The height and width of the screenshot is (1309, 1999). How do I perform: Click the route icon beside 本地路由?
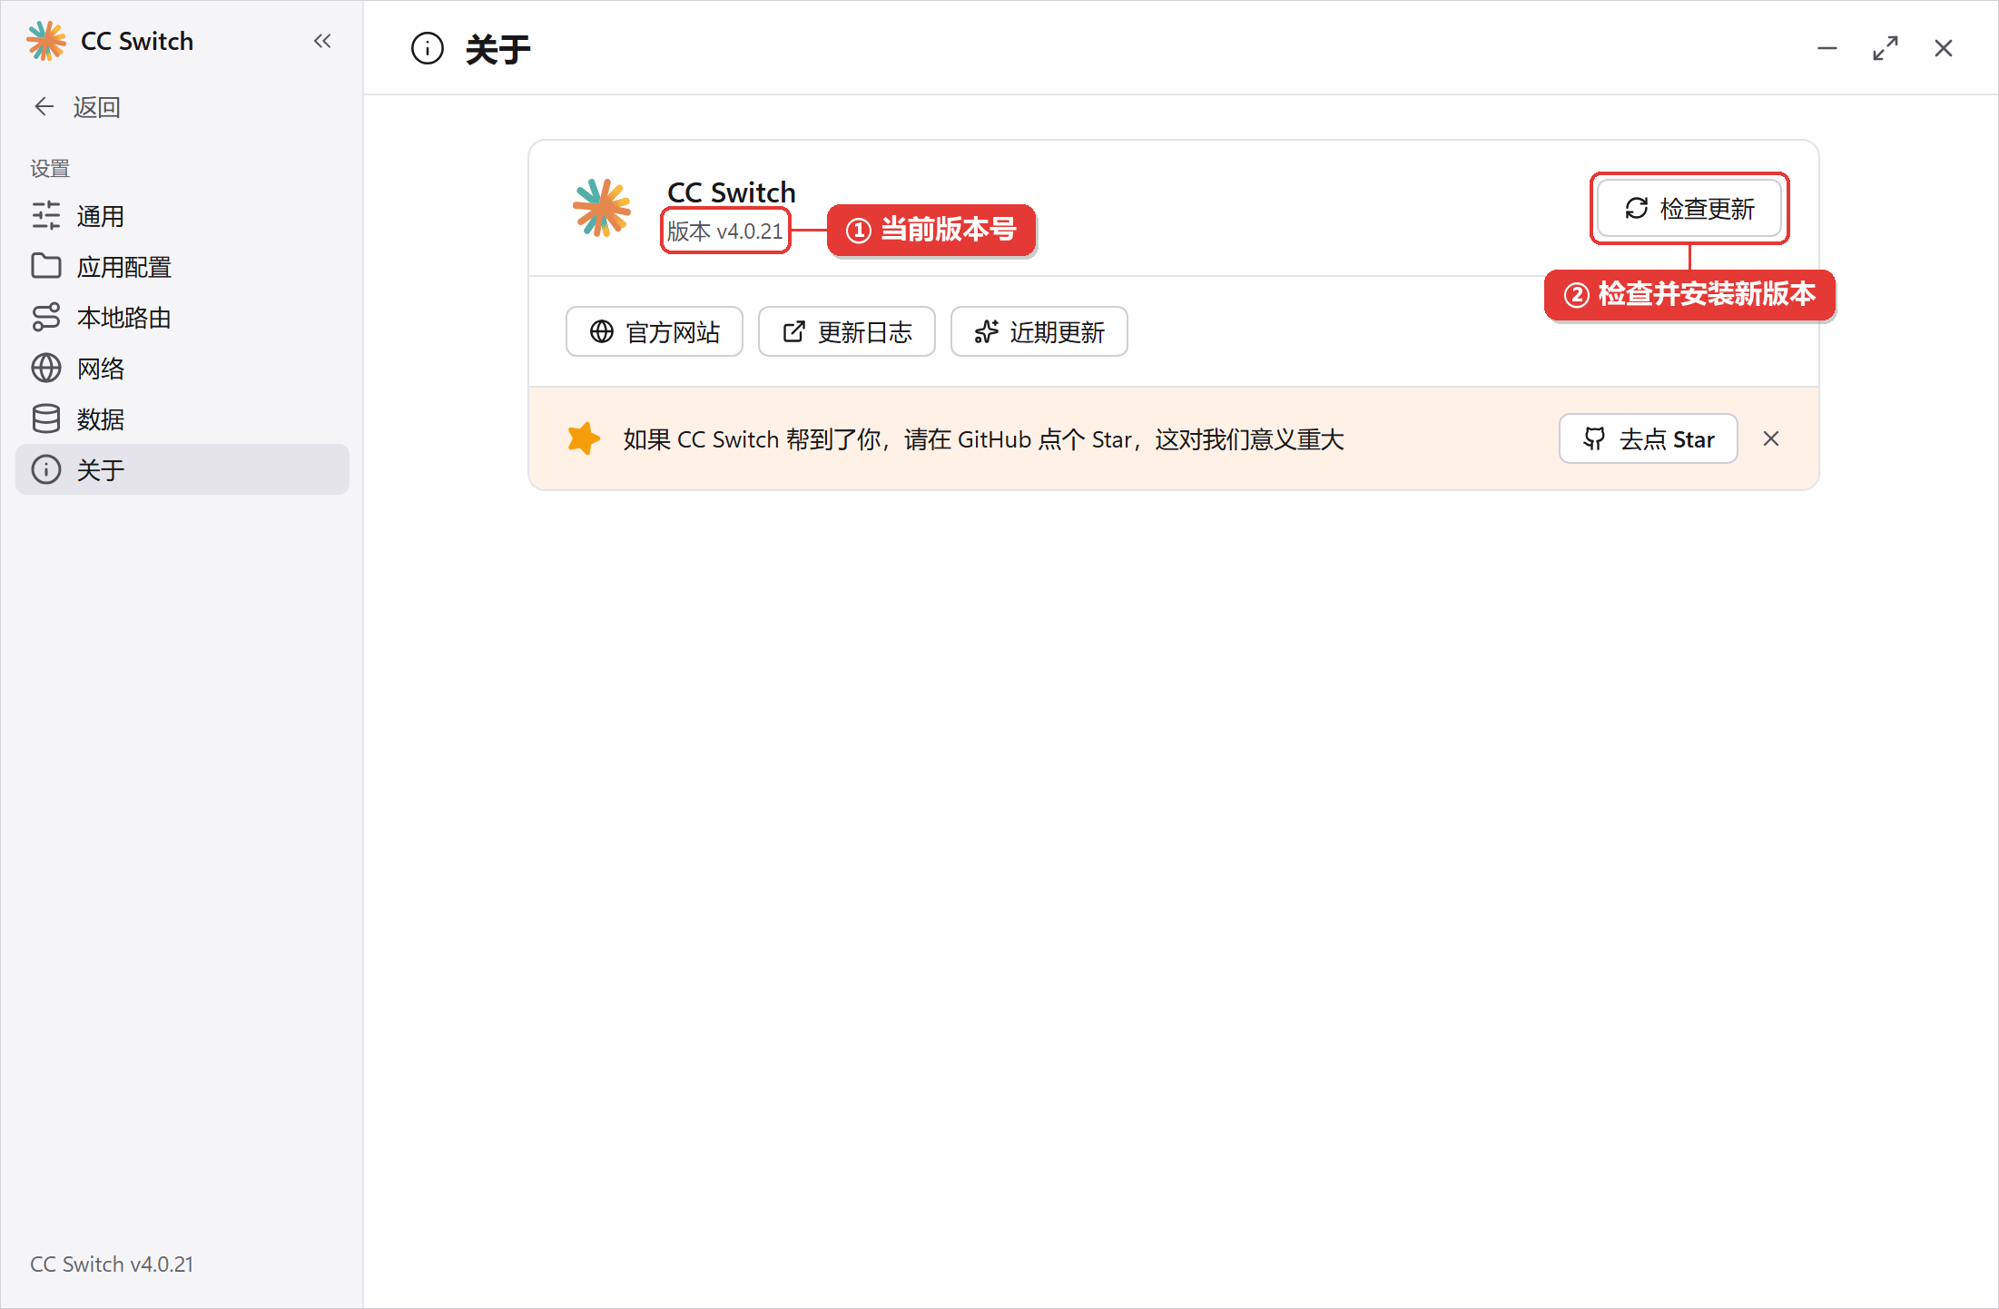(46, 317)
